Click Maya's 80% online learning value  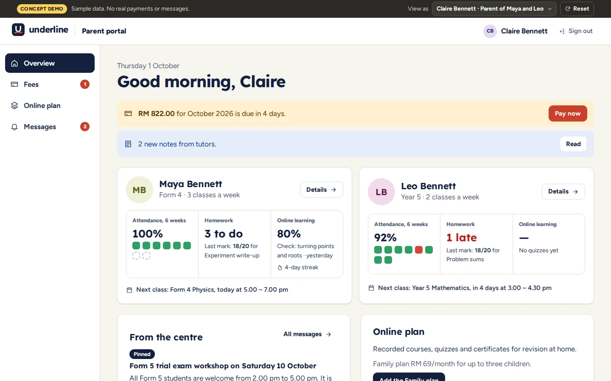click(x=289, y=234)
